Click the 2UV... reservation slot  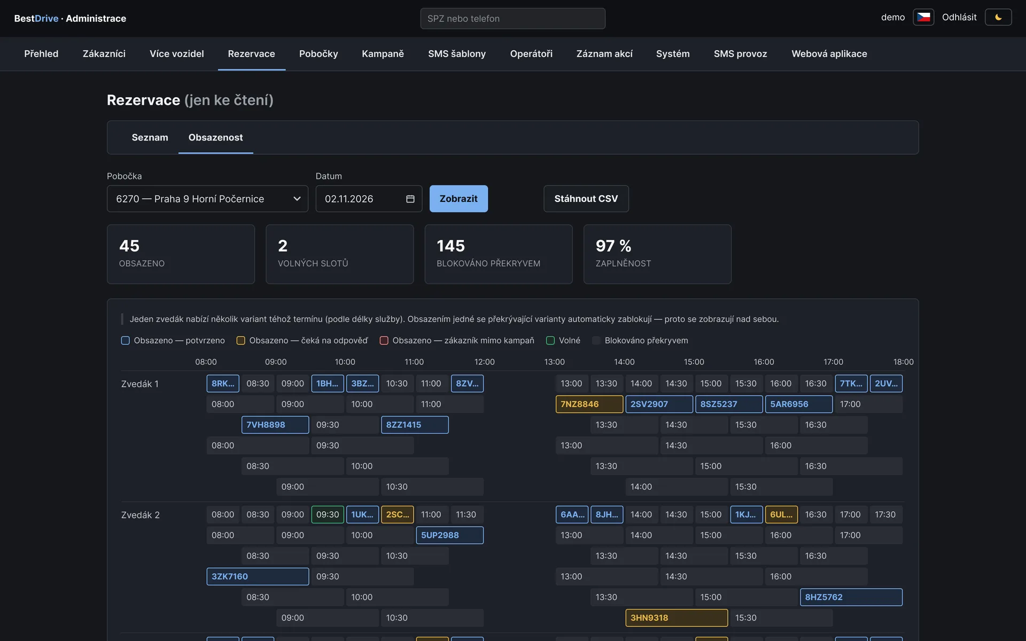(x=886, y=384)
